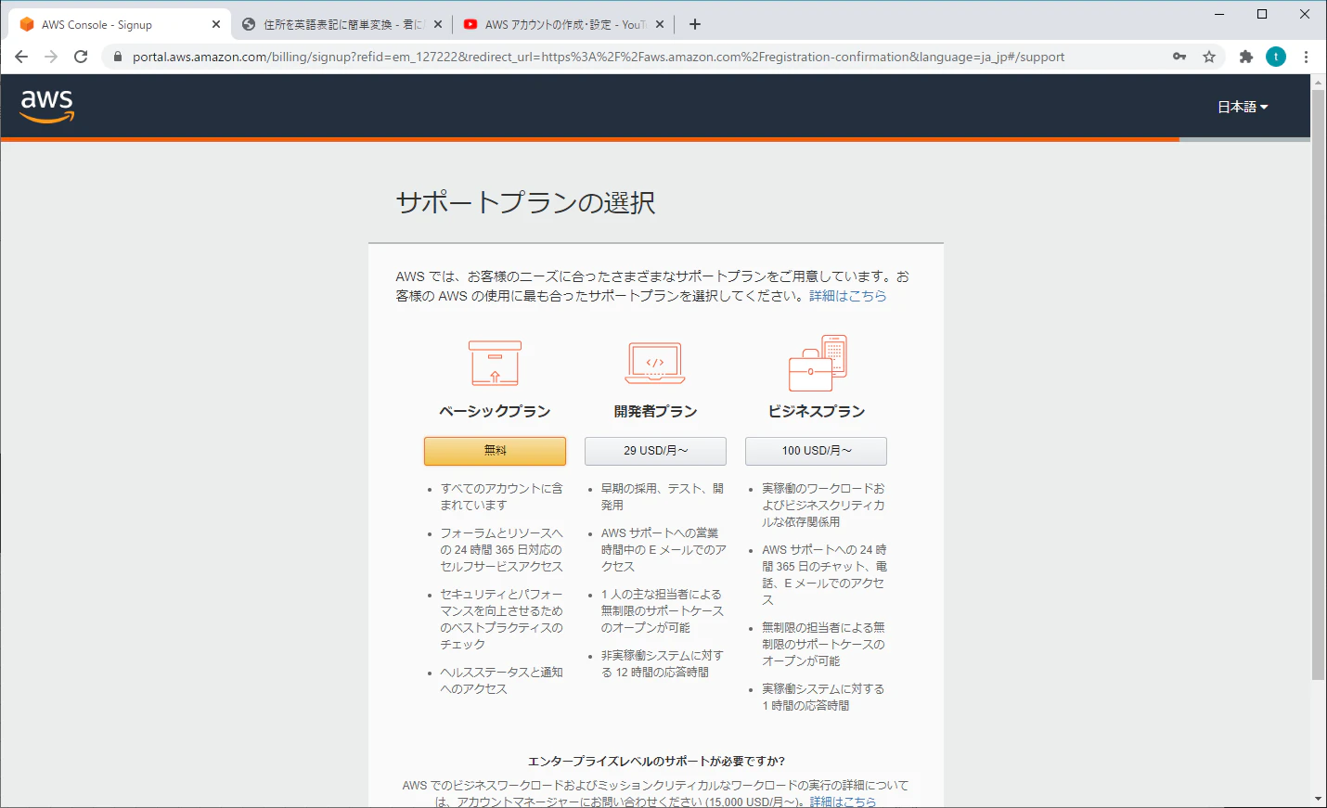This screenshot has height=808, width=1327.
Task: Click the サポートプランの選択 page title
Action: tap(525, 202)
